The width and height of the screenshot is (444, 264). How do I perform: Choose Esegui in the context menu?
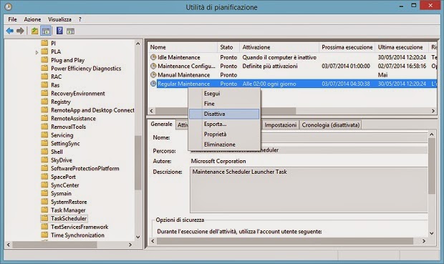(x=224, y=94)
